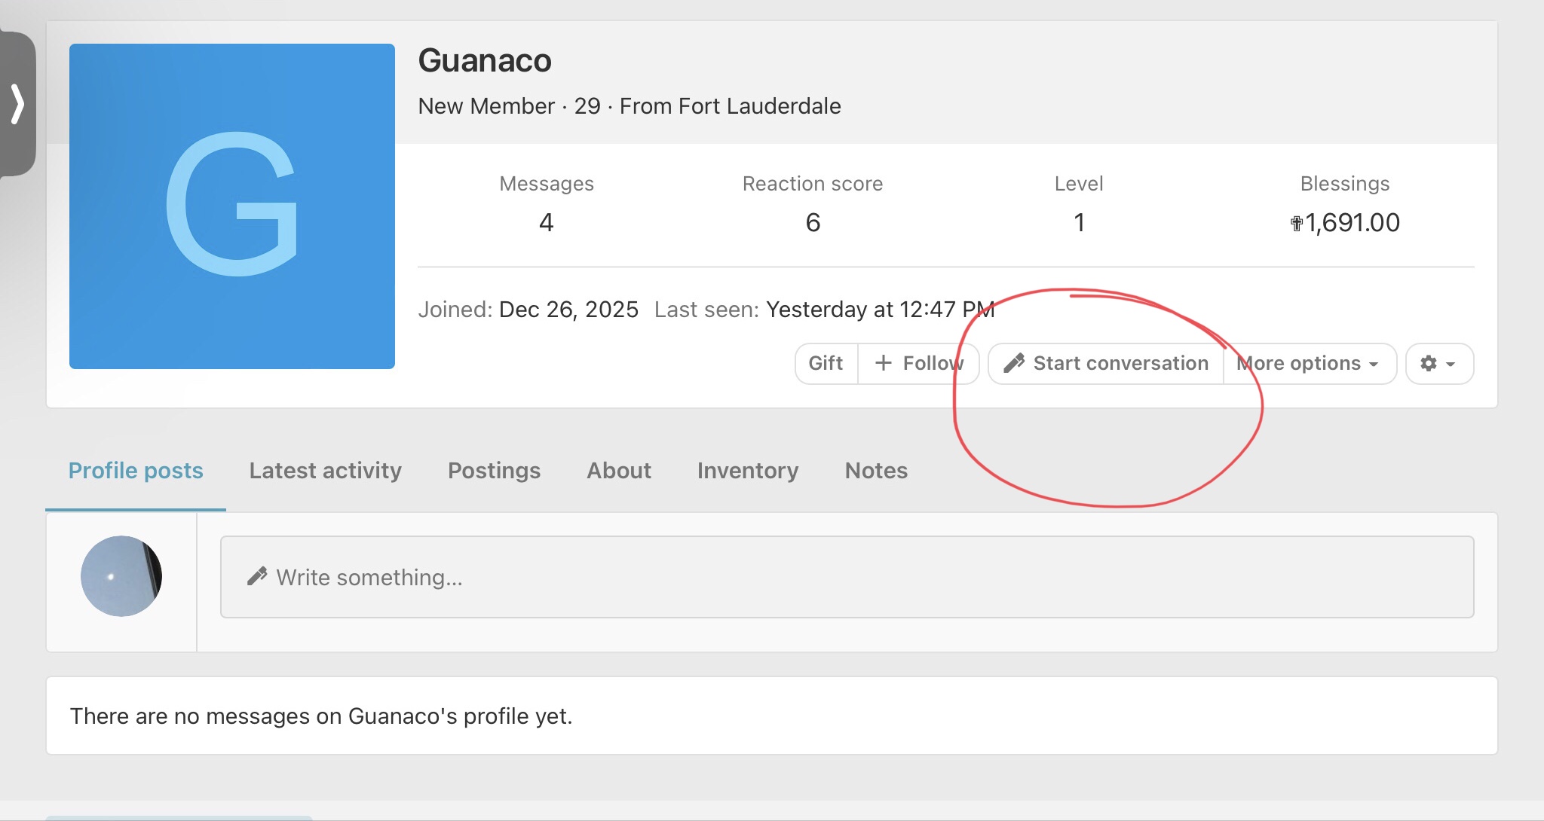The width and height of the screenshot is (1544, 821).
Task: Go to the Inventory tab
Action: point(747,471)
